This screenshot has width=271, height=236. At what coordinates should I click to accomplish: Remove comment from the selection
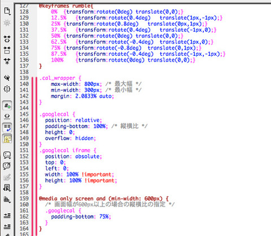pos(7,166)
